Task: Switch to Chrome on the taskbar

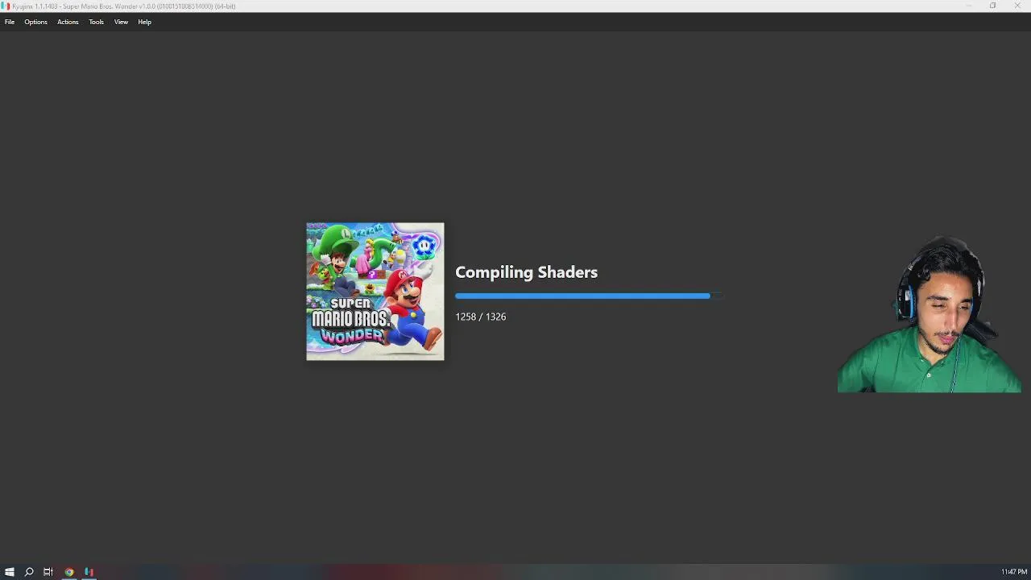Action: click(x=69, y=572)
